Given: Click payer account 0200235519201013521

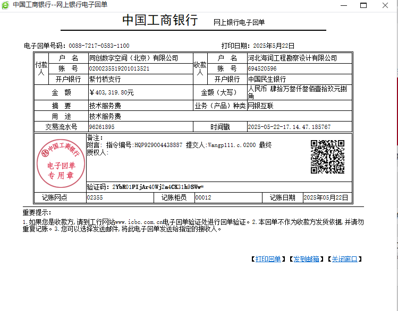Looking at the screenshot, I should coord(119,68).
